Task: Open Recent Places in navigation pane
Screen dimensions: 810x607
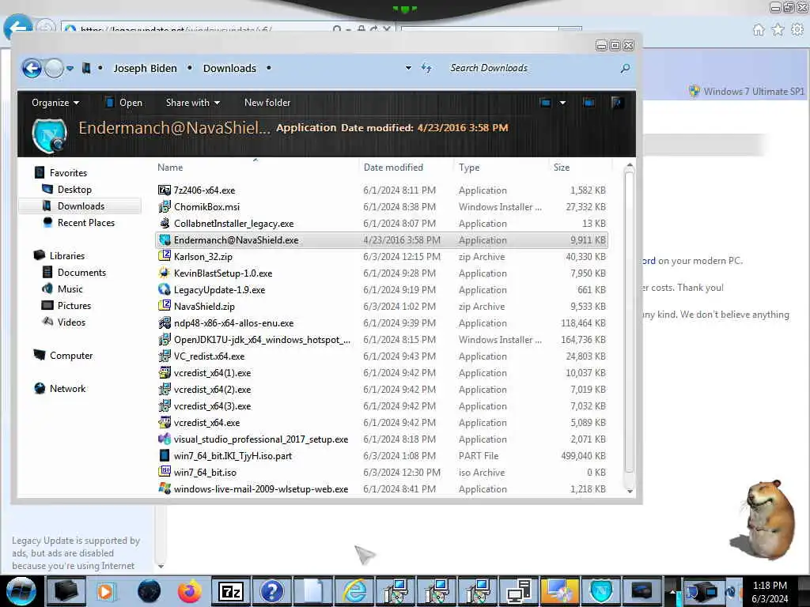Action: point(85,222)
